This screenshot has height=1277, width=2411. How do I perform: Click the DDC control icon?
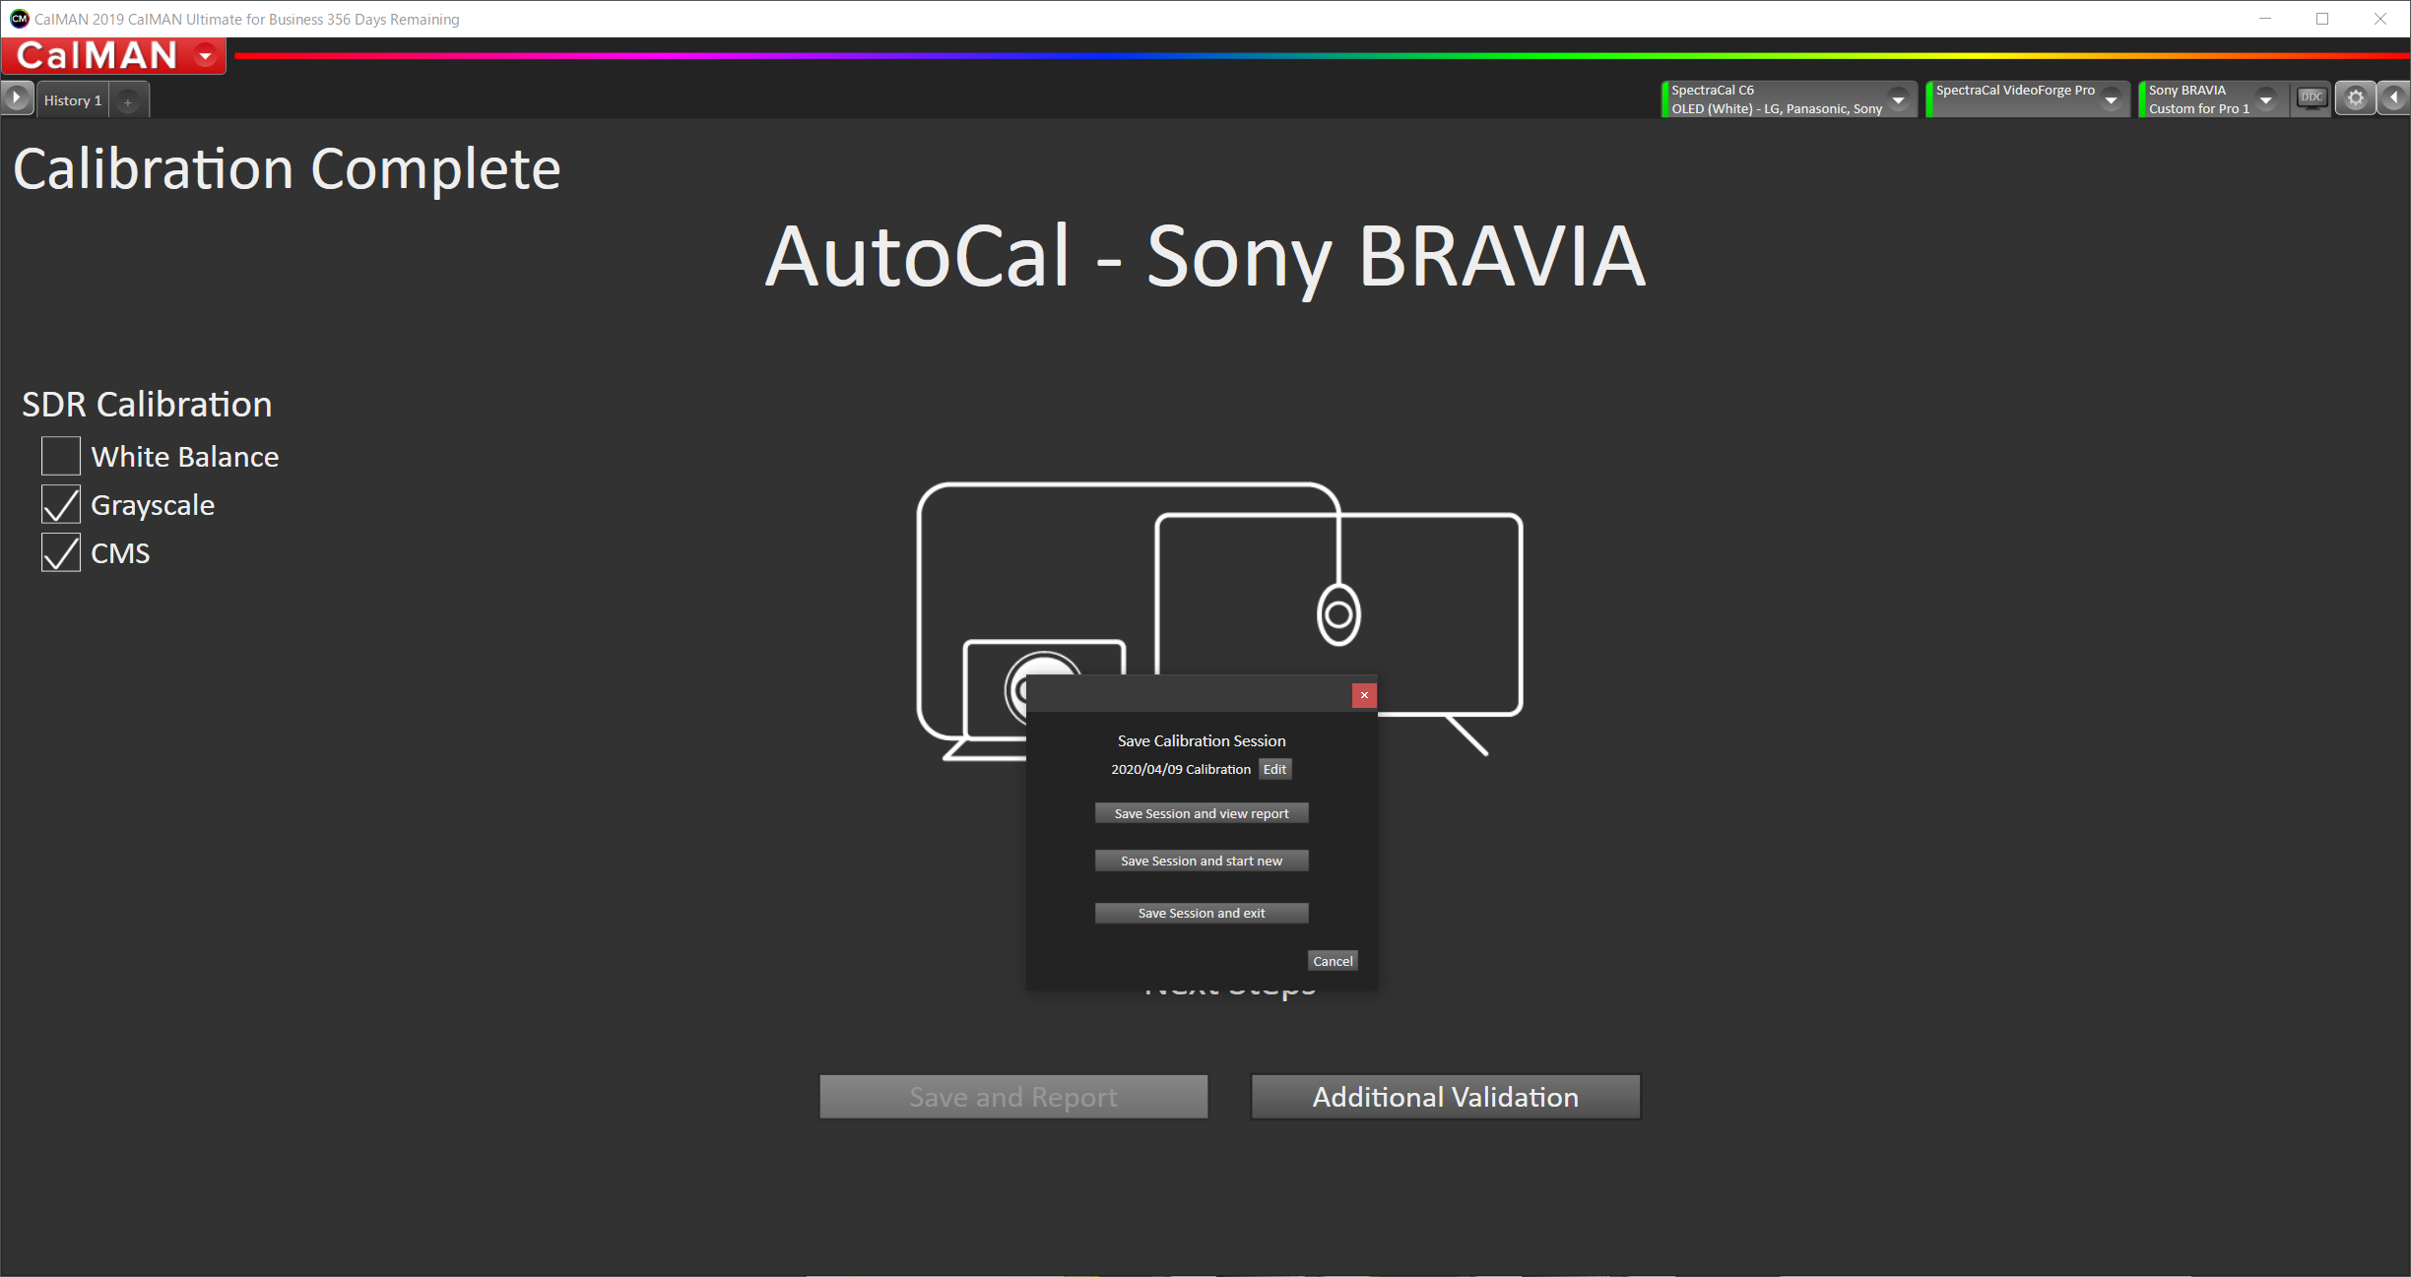click(2311, 98)
